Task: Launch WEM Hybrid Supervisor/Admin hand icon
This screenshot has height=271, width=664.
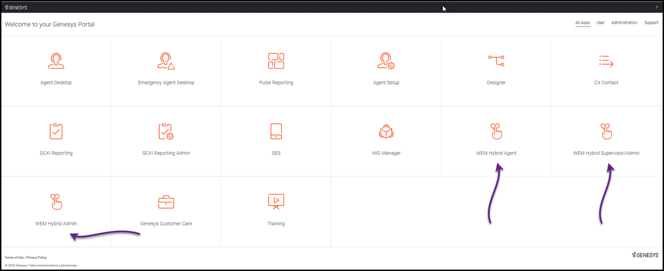Action: (606, 131)
